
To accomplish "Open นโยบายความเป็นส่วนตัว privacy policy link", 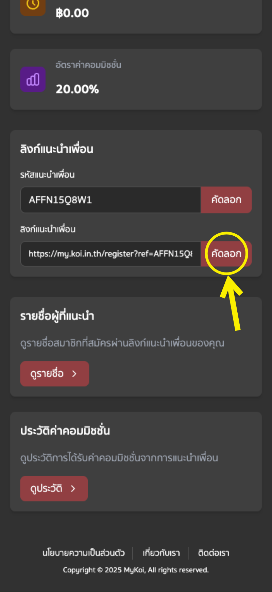I will point(84,553).
